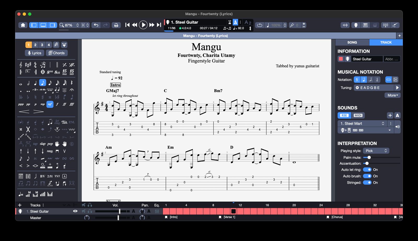Insert a TXT text annotation

(x=57, y=176)
